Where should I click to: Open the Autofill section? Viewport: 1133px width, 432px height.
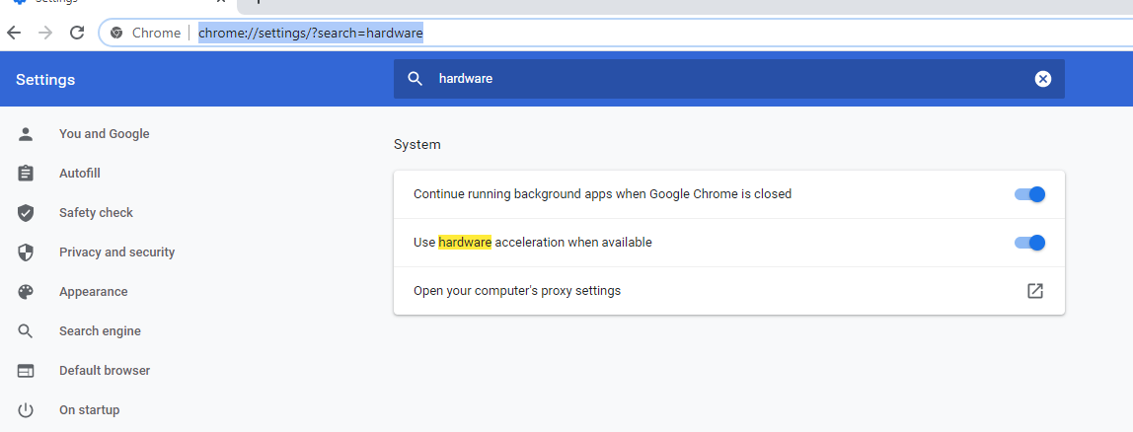pyautogui.click(x=80, y=174)
